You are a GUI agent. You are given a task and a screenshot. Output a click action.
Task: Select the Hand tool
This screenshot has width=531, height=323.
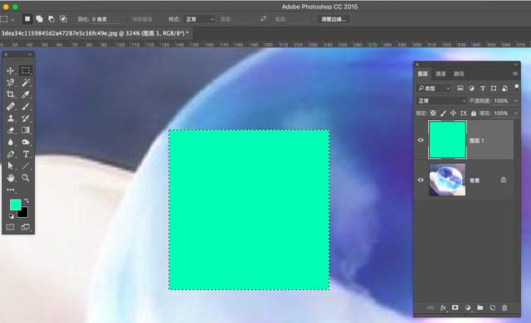[10, 178]
